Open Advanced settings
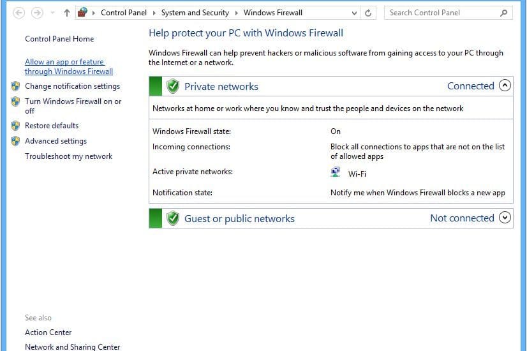This screenshot has height=351, width=527. click(x=56, y=141)
